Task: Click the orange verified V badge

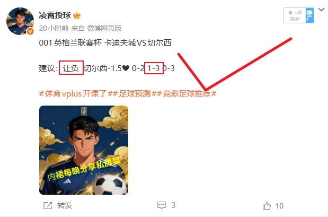Action: [30, 31]
